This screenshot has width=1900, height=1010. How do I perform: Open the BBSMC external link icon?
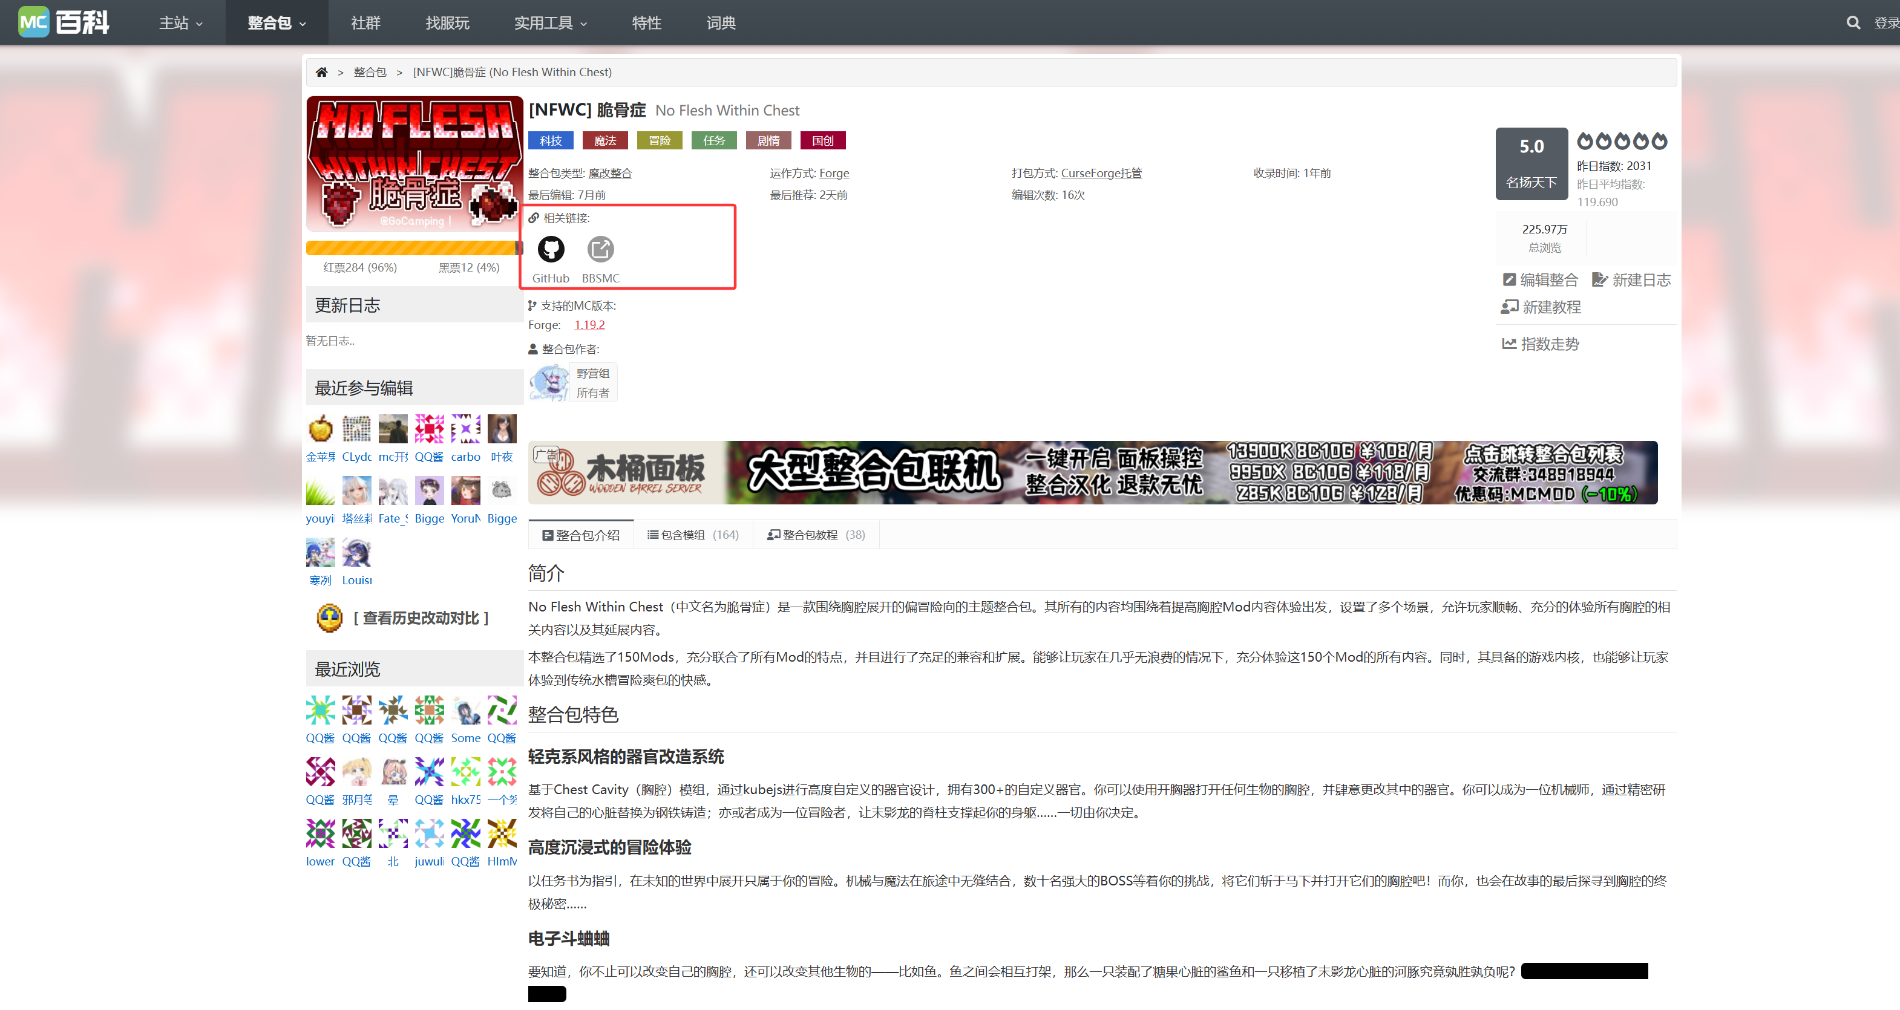pos(600,249)
